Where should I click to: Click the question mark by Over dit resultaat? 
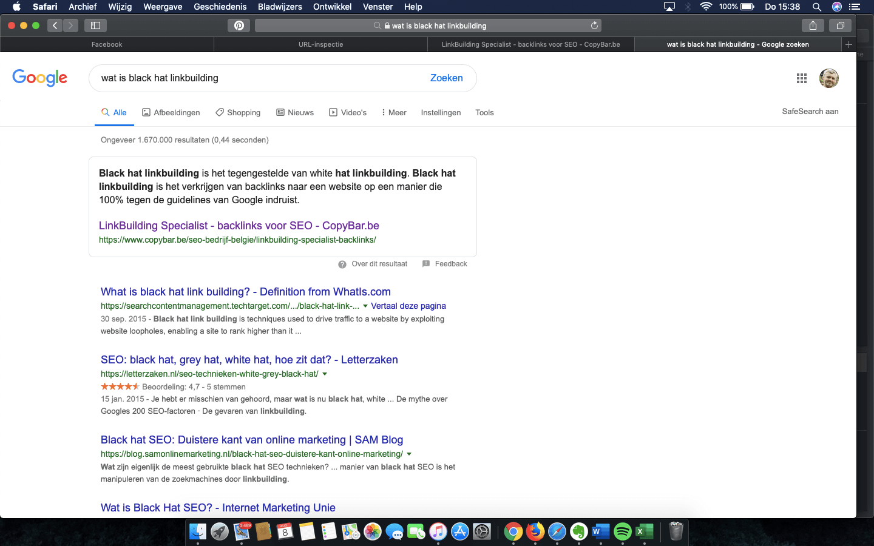pyautogui.click(x=342, y=264)
